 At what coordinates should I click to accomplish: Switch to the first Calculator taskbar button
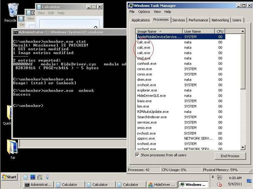point(69,185)
